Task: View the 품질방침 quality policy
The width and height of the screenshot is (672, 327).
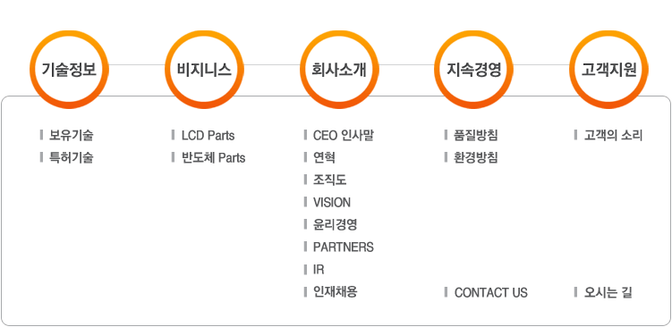Action: click(x=476, y=136)
